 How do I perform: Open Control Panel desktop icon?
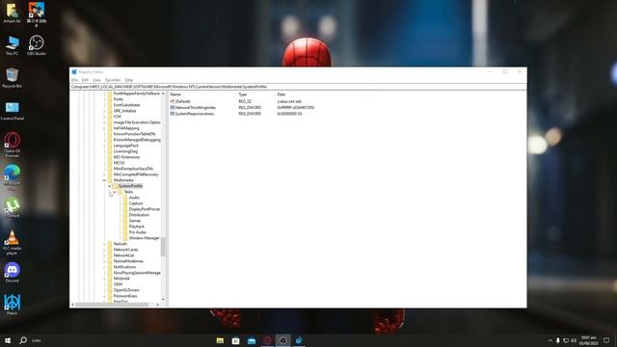(13, 111)
